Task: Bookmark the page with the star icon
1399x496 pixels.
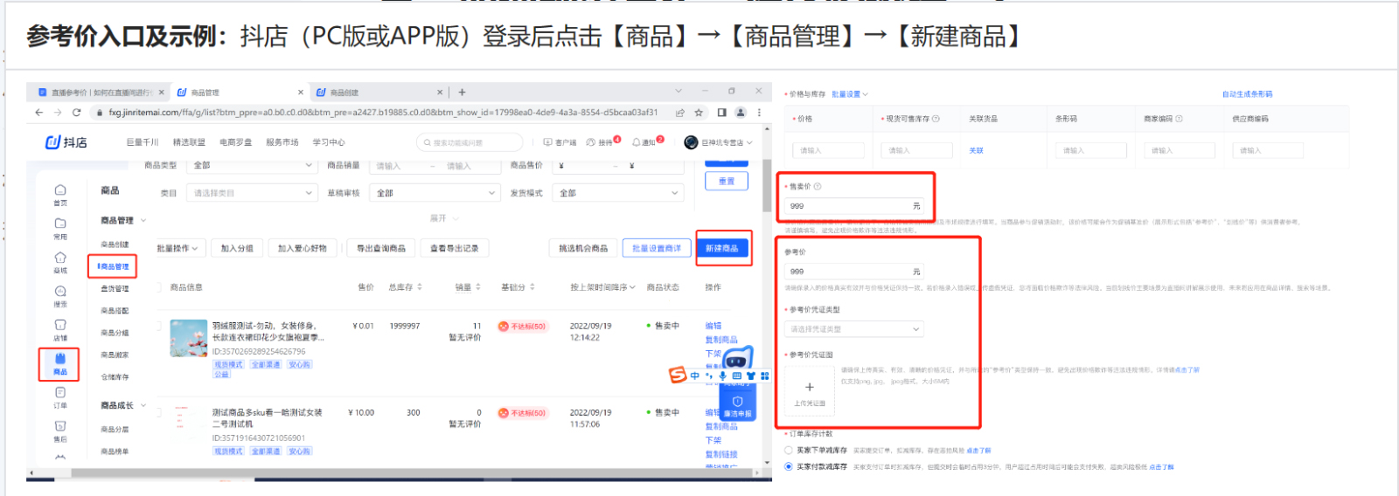Action: coord(699,113)
